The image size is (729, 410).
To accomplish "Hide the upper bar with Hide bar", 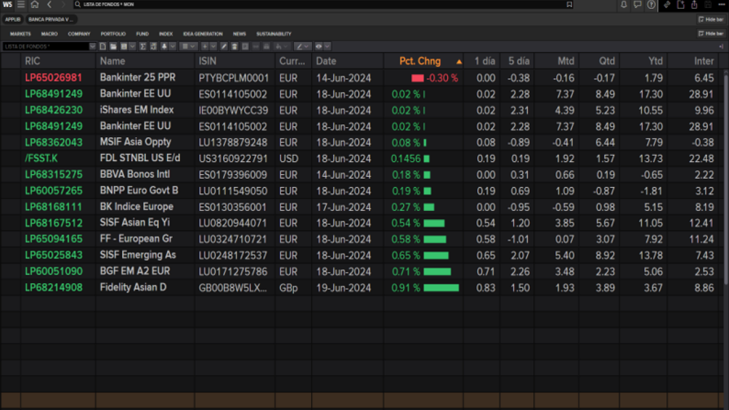I will (x=711, y=19).
